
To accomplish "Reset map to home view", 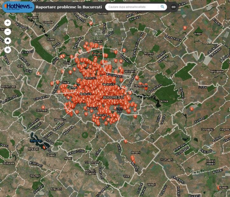I will click(x=8, y=41).
